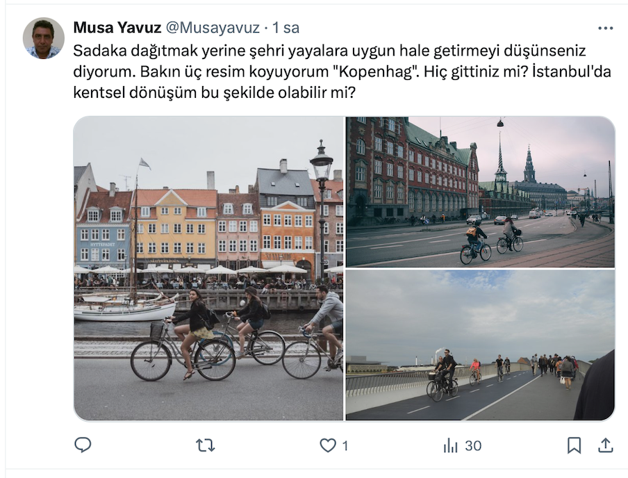Open Musa Yavuz display name link

[117, 28]
